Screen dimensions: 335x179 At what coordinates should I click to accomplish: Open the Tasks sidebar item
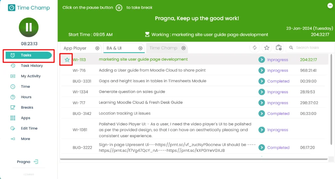pos(29,55)
